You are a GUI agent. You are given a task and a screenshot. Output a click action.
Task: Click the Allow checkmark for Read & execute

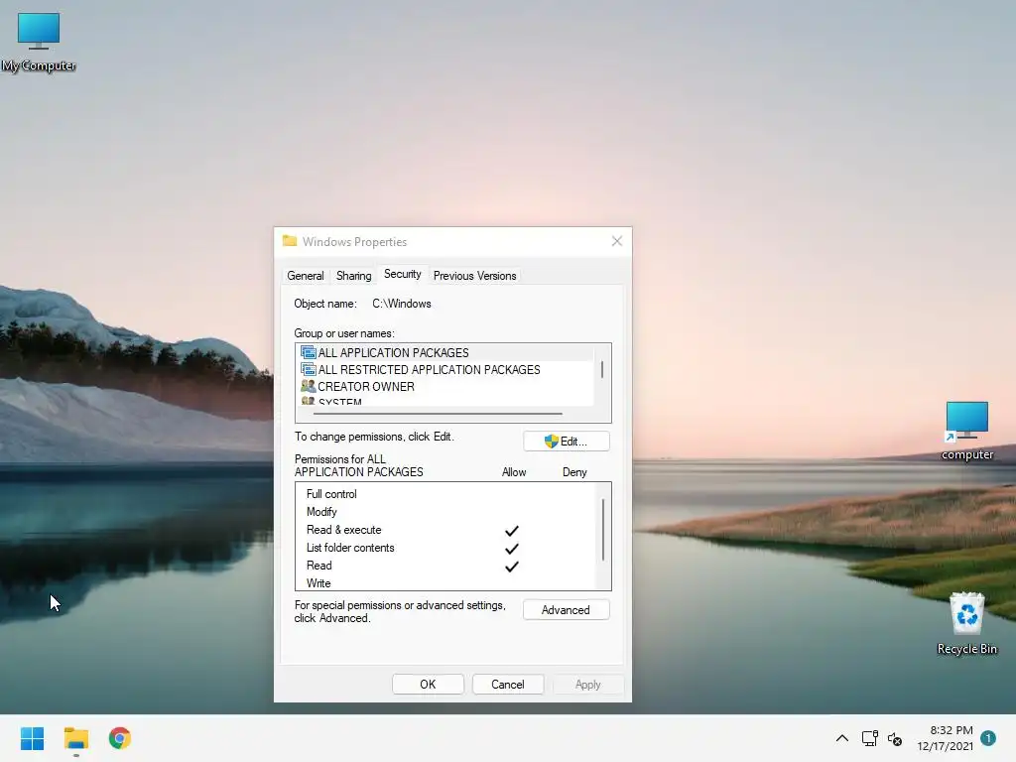(512, 531)
